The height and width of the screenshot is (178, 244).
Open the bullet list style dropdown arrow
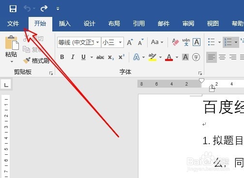219,42
